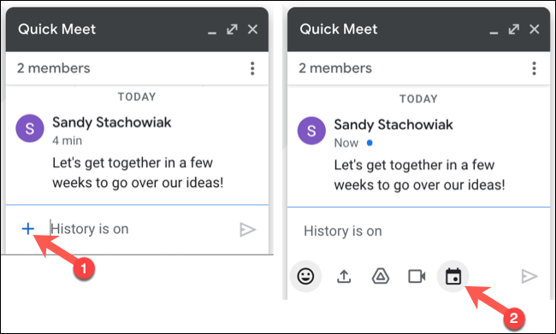
Task: Click Quick Meet title in right chat header
Action: click(338, 29)
